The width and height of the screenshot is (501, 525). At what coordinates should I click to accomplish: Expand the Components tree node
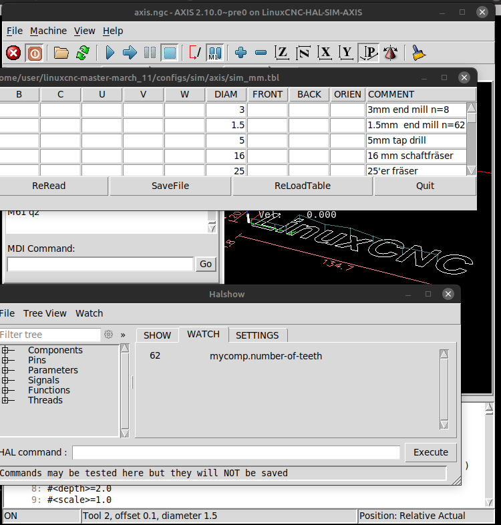point(5,350)
